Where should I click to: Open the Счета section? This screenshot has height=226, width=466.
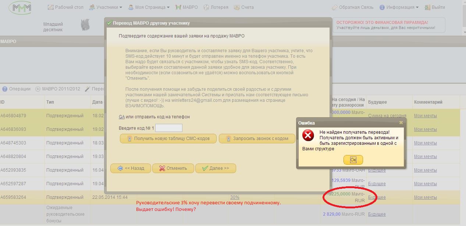click(x=244, y=7)
